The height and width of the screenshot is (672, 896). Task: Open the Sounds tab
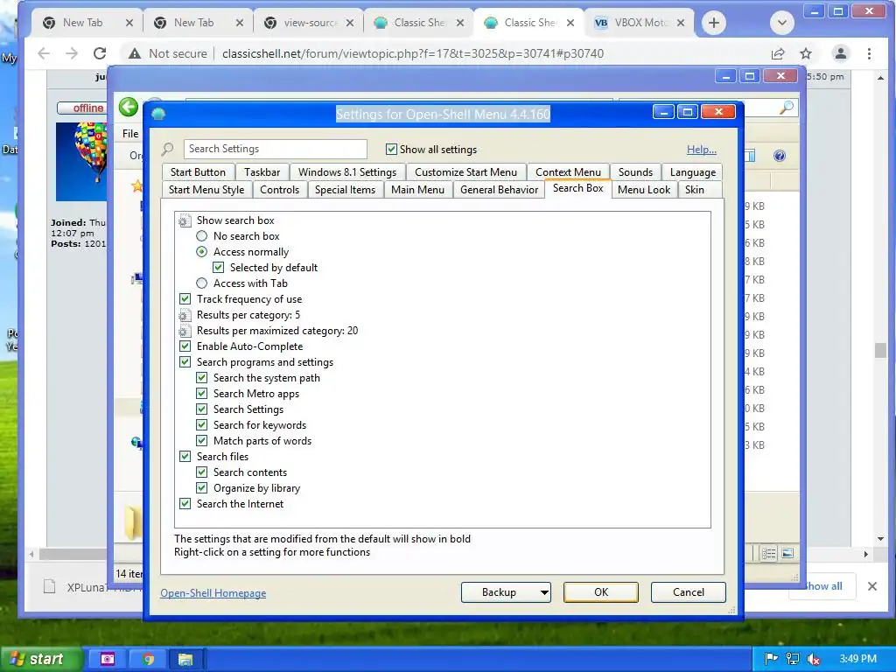tap(635, 172)
